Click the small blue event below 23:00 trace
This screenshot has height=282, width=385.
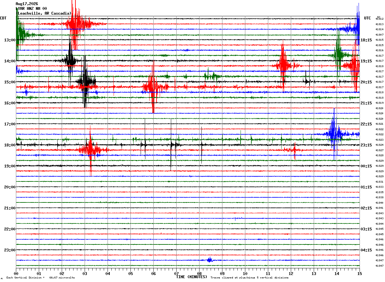(209, 260)
